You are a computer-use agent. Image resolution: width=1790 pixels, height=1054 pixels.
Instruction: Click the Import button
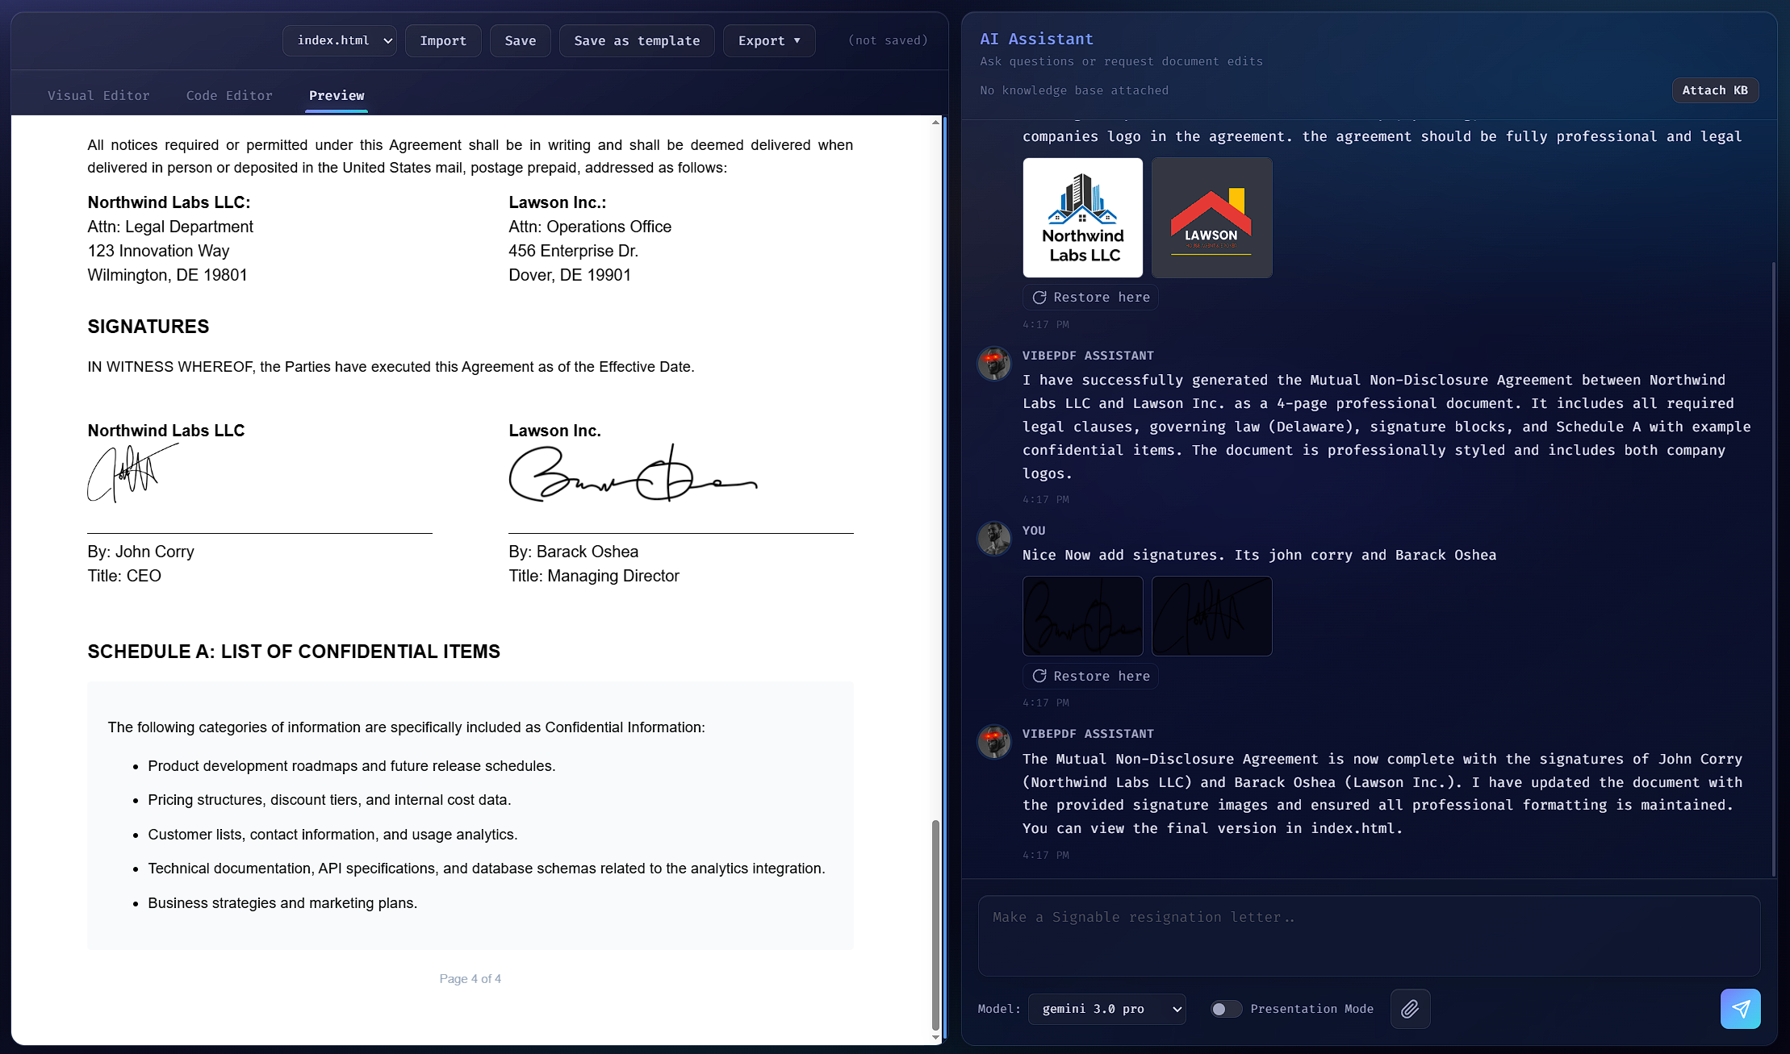coord(443,40)
